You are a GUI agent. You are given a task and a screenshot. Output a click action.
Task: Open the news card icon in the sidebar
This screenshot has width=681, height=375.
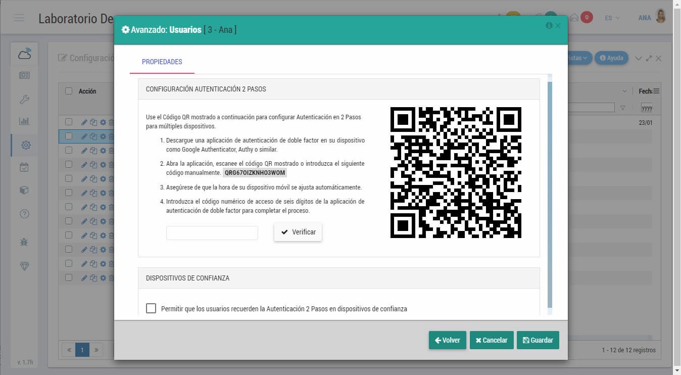point(25,75)
